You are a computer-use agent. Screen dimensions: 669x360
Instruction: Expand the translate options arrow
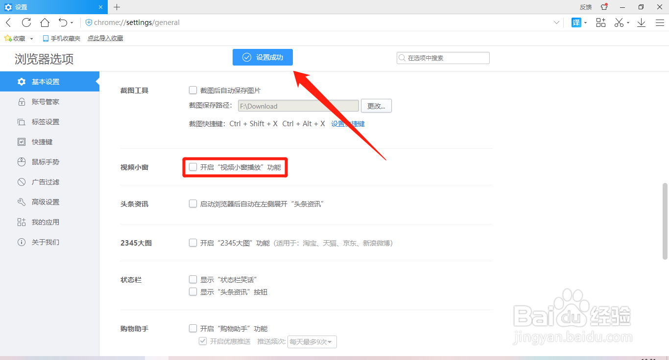pos(585,23)
